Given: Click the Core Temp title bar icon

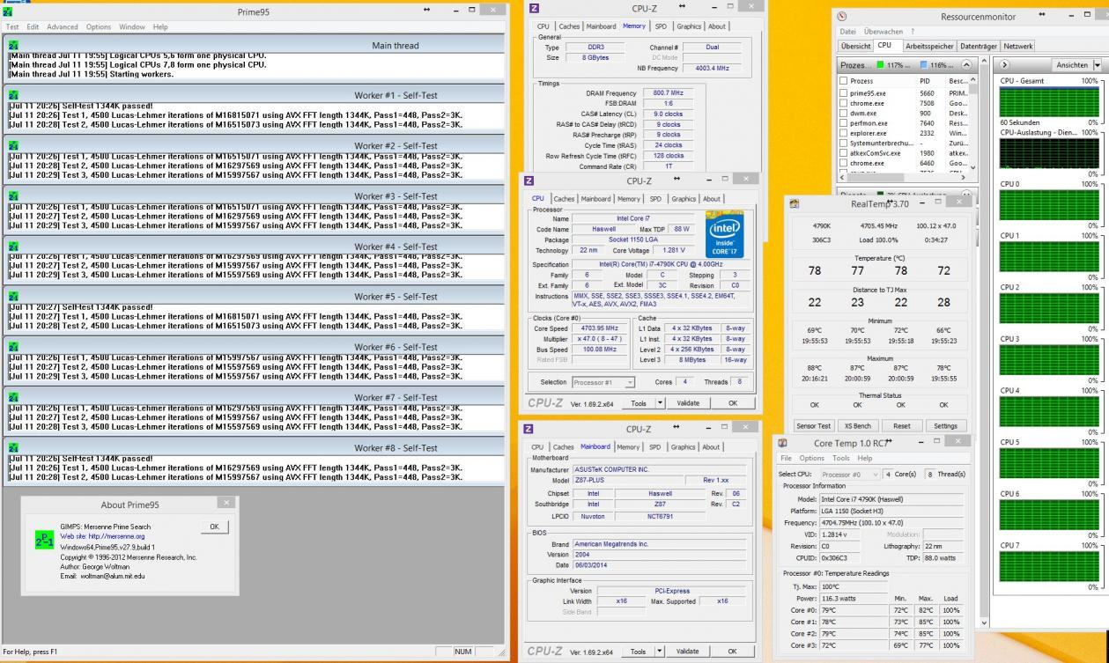Looking at the screenshot, I should (783, 443).
